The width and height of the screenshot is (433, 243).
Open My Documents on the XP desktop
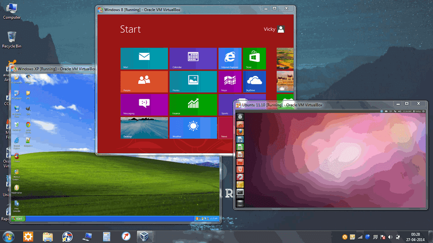16,79
